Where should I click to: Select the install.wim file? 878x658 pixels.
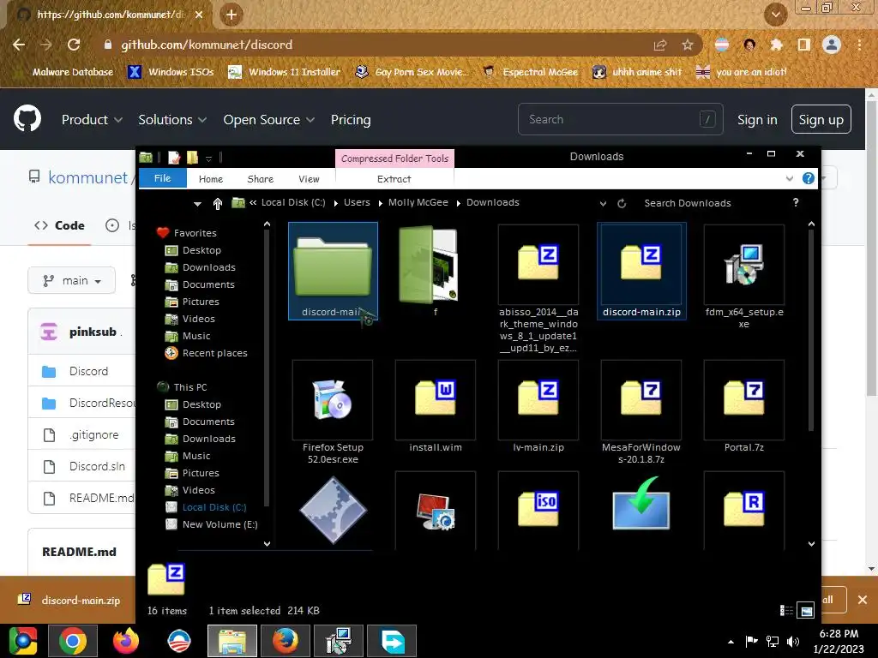tap(435, 406)
